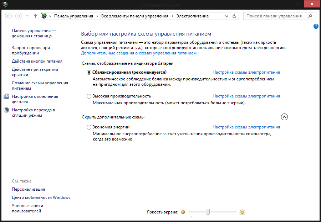This screenshot has width=321, height=222.
Task: Select Высокая производительность power plan
Action: 89,96
